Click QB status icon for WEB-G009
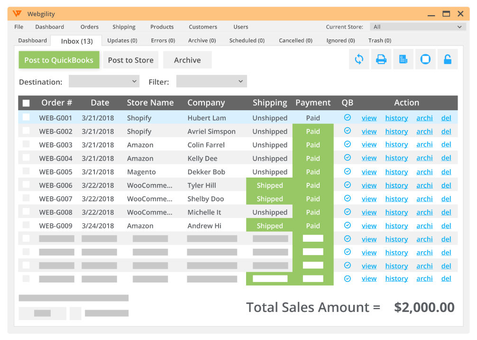 coord(348,225)
